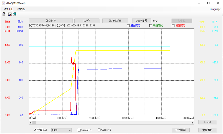
Task: Click the scrollbar left arrow under the graph
Action: pos(31,123)
